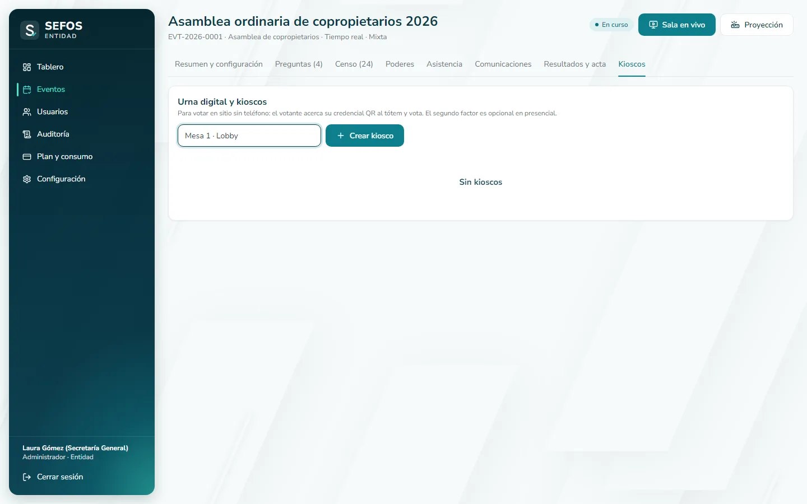Open Tablero in the sidebar
807x504 pixels.
click(x=82, y=67)
